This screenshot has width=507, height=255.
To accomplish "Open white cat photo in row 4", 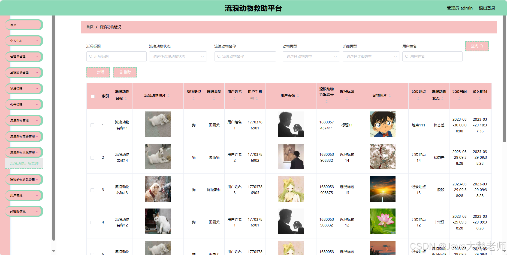I will pos(158,221).
